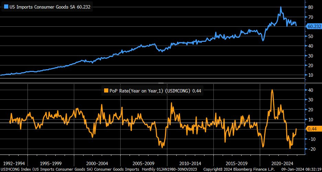Select the PoP Rate (Year on Year) legend label
The width and height of the screenshot is (322, 172).
(x=150, y=91)
